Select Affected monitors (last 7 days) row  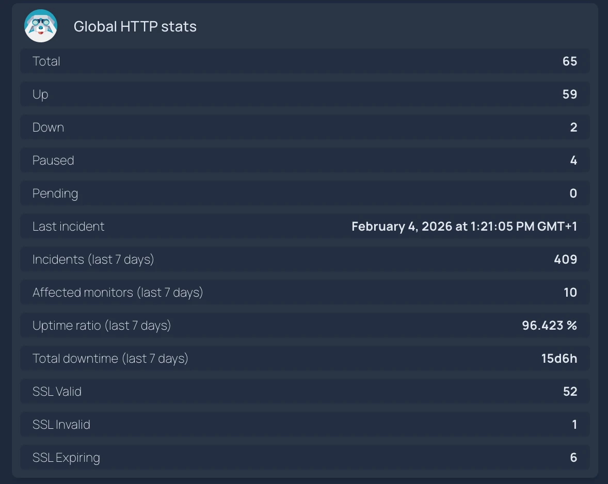tap(305, 293)
